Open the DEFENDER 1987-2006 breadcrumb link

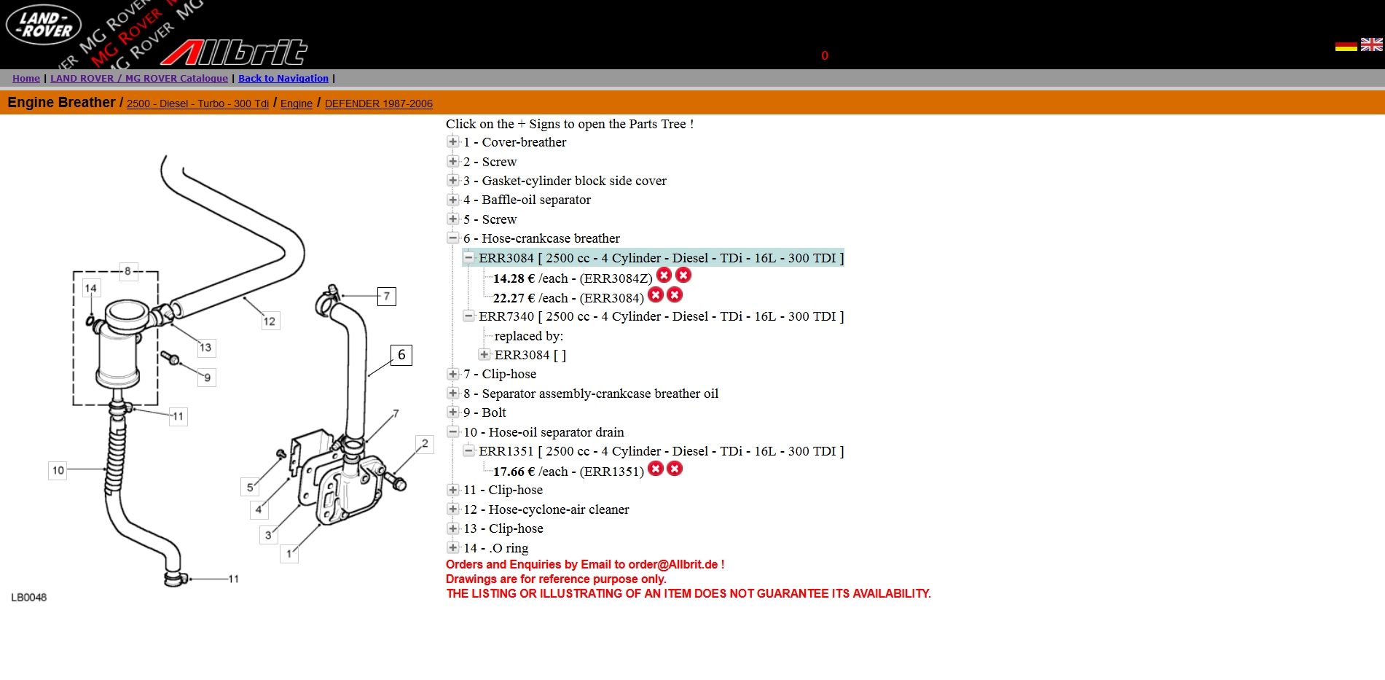(x=378, y=103)
